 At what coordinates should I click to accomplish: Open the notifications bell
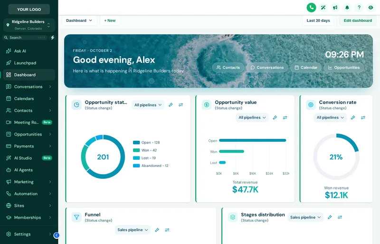347,8
